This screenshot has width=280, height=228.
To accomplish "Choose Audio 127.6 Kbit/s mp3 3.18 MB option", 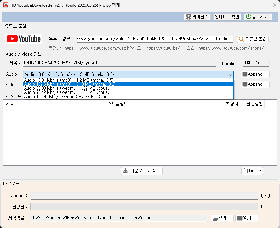I will pyautogui.click(x=128, y=84).
